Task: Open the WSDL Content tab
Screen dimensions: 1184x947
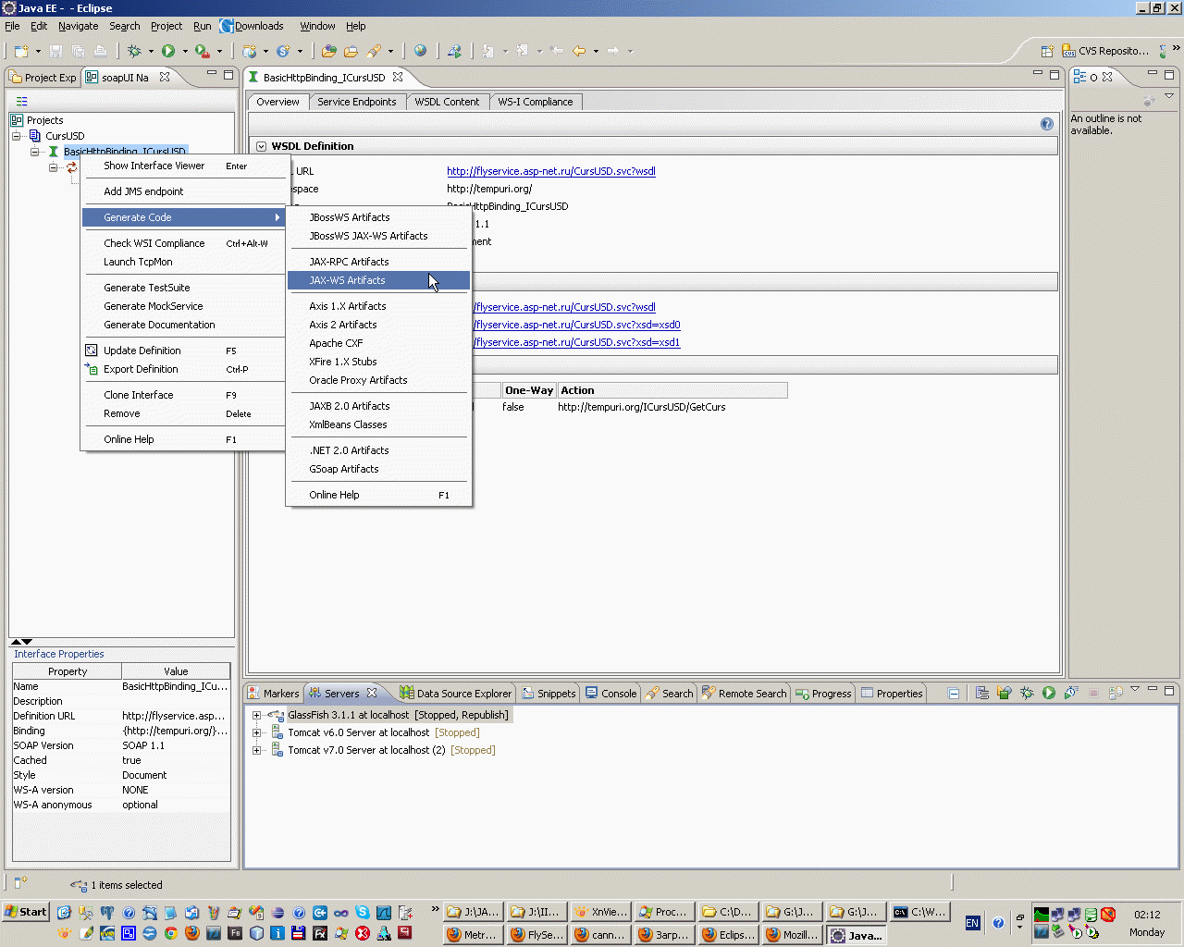Action: 447,102
